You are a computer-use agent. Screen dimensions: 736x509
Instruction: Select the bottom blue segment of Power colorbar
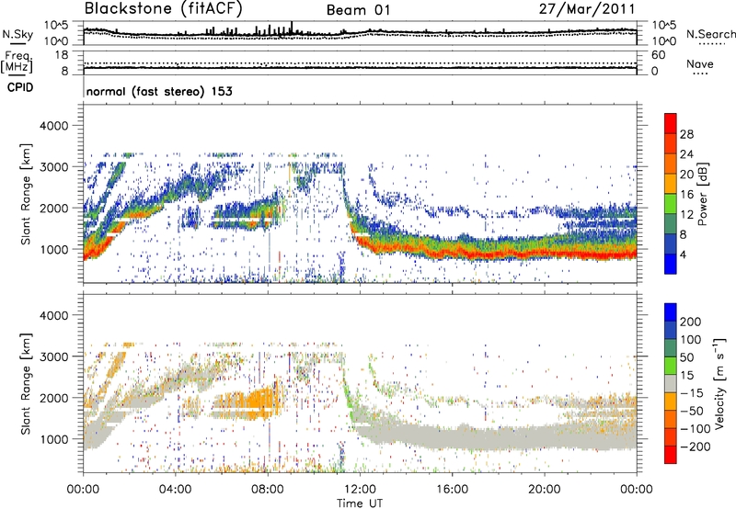671,264
